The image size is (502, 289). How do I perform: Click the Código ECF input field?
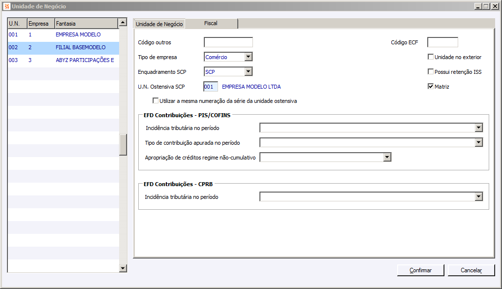pos(443,42)
